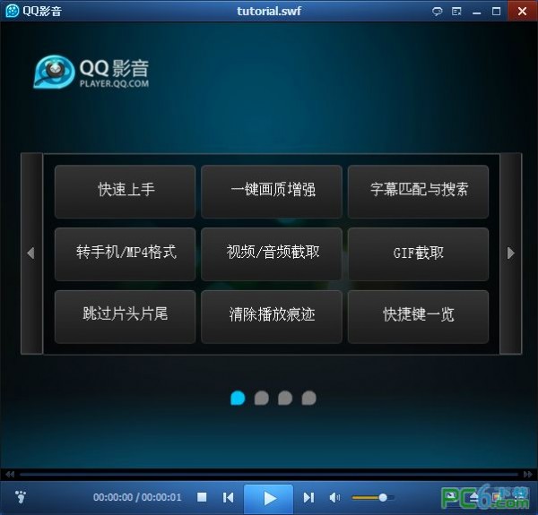Click the footprint icon at bottom left

[x=21, y=497]
